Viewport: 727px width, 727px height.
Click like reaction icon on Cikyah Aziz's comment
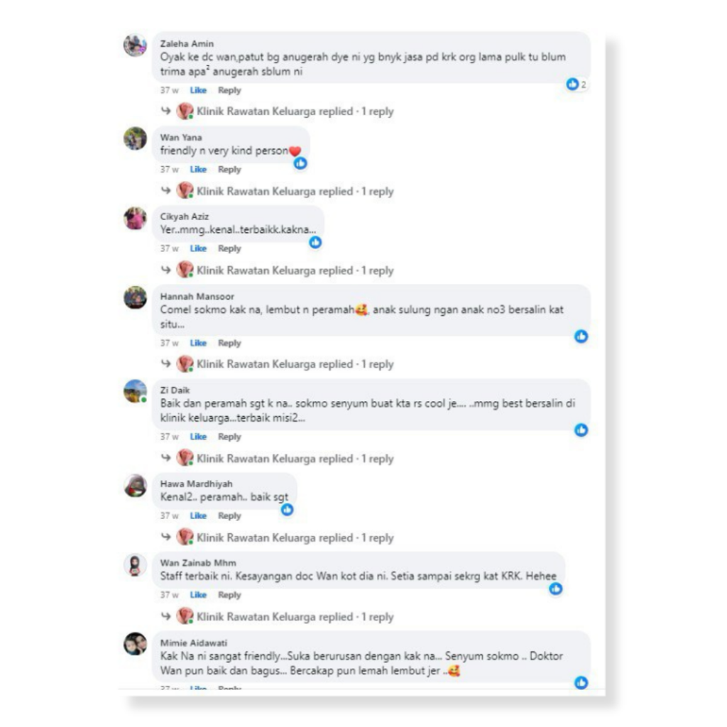(315, 242)
